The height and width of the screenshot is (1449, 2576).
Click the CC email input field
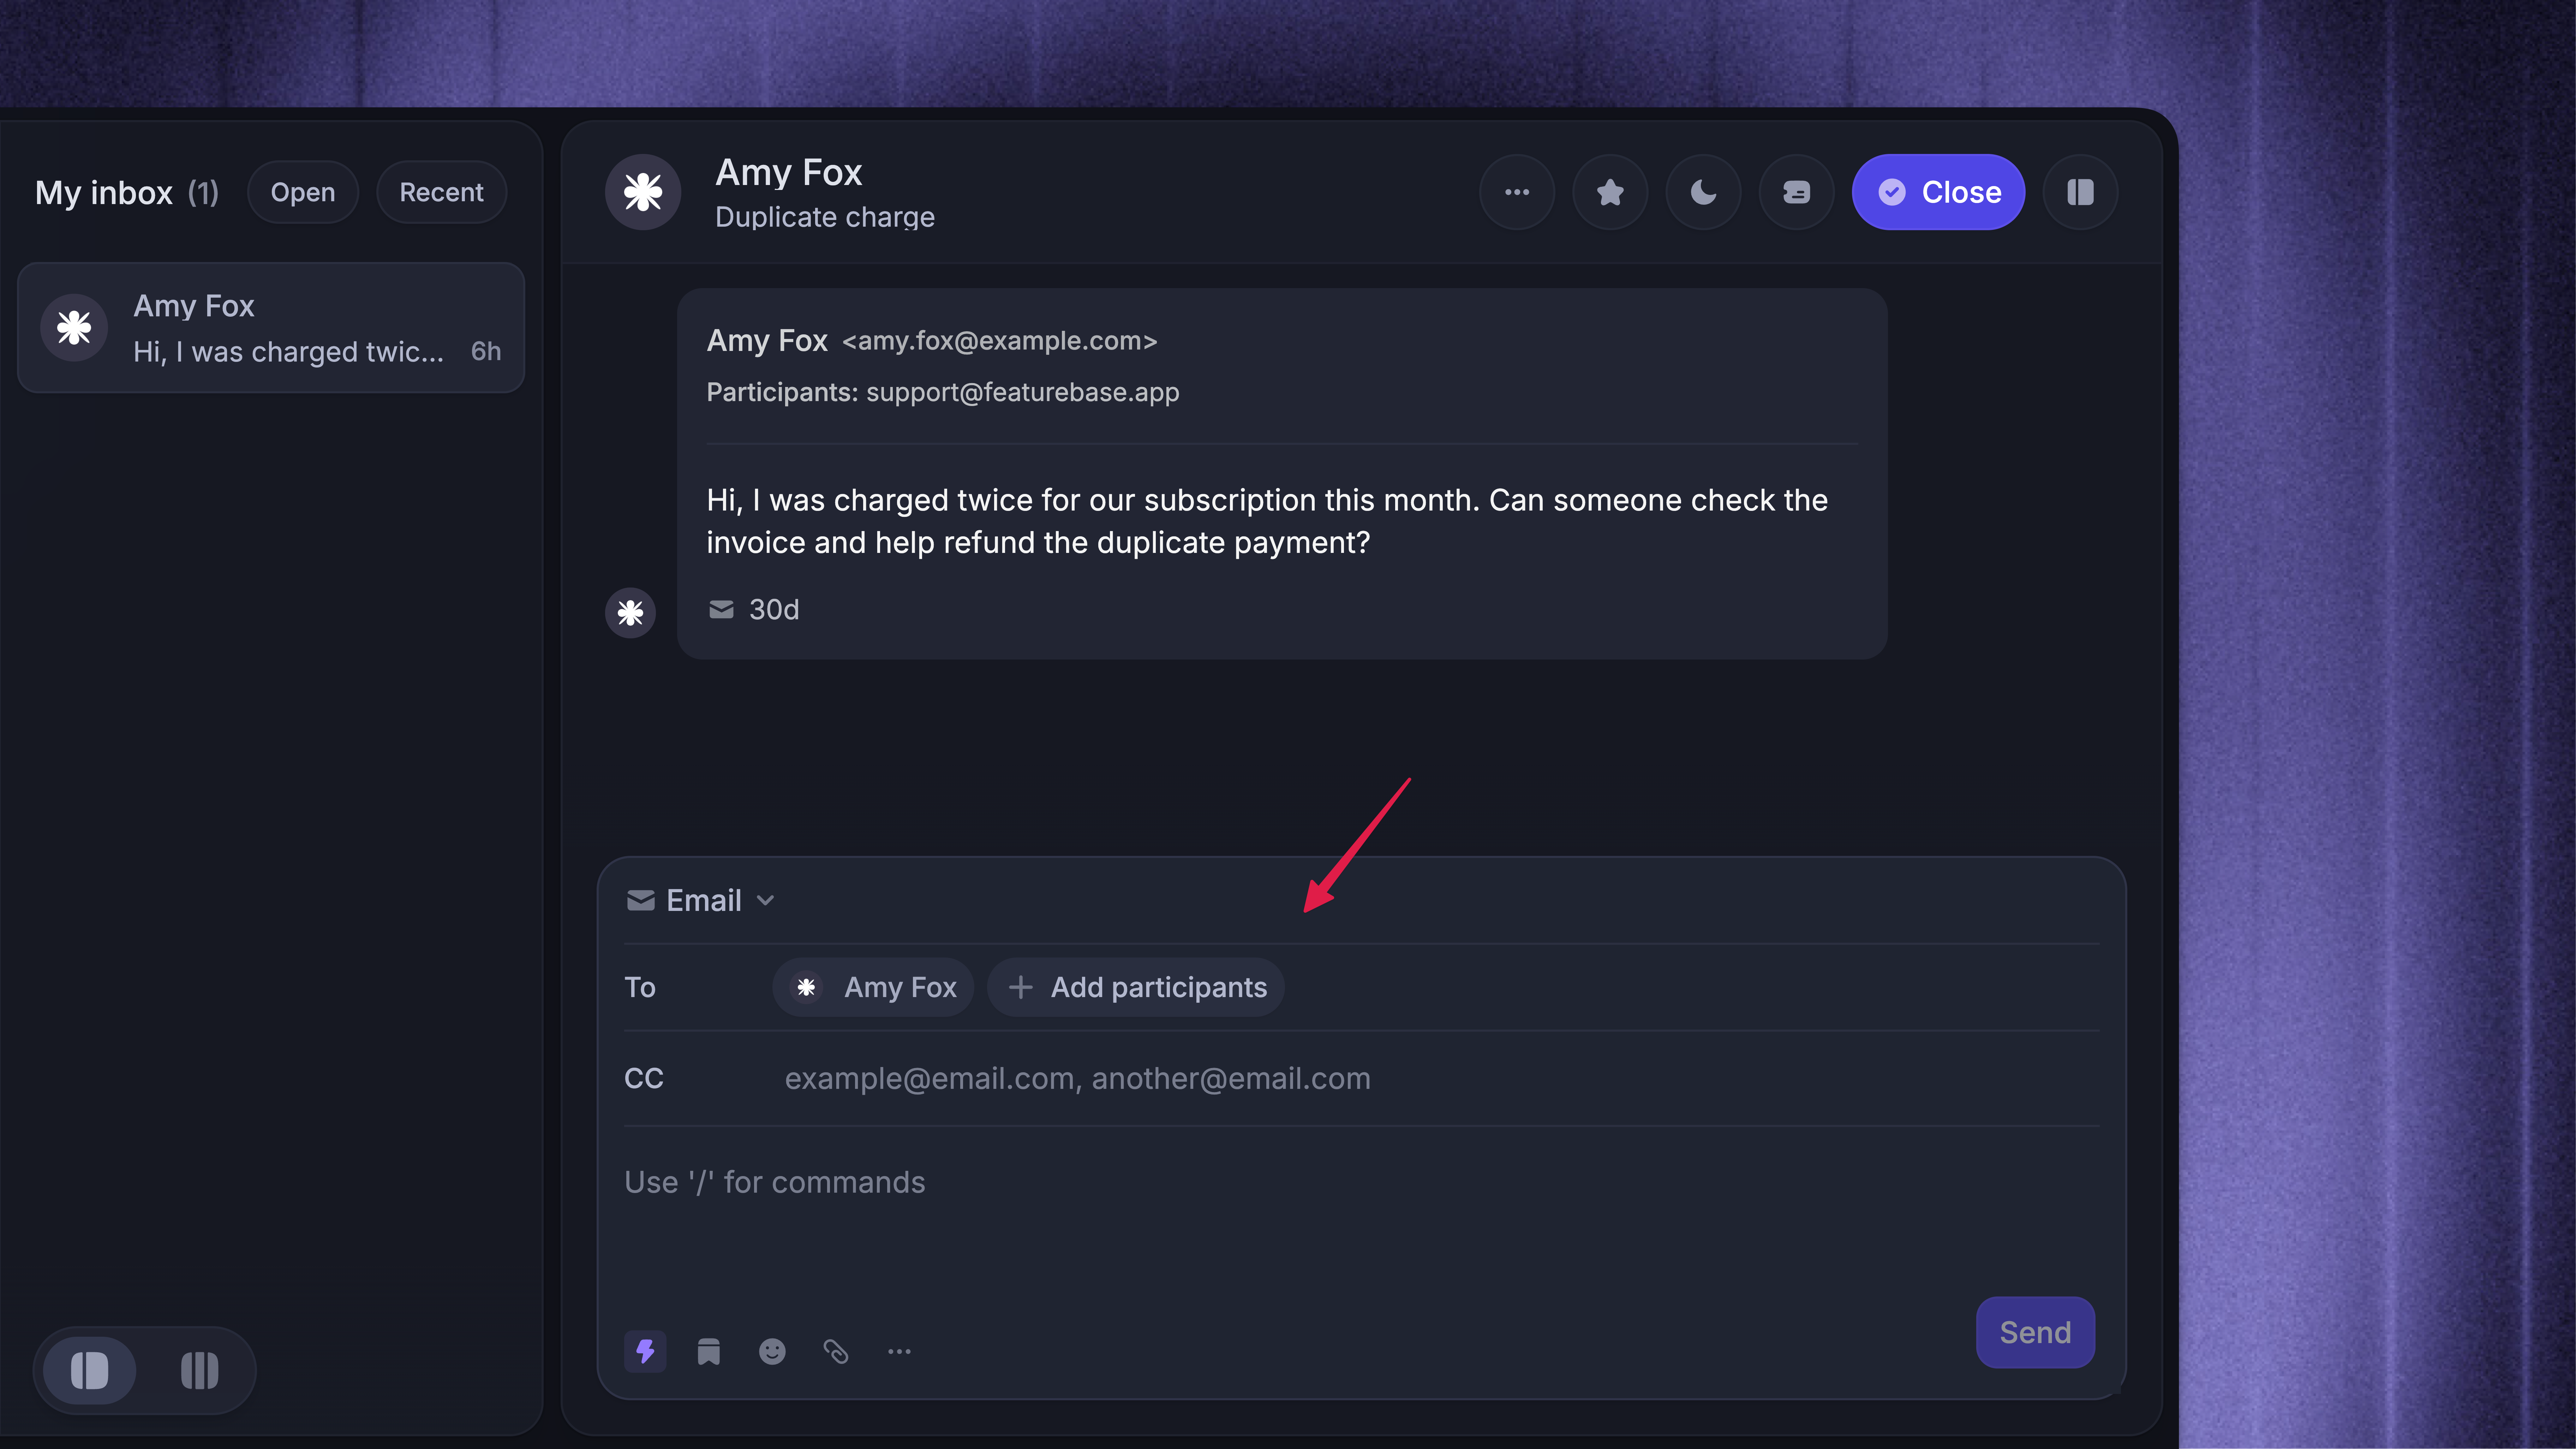click(x=1440, y=1078)
